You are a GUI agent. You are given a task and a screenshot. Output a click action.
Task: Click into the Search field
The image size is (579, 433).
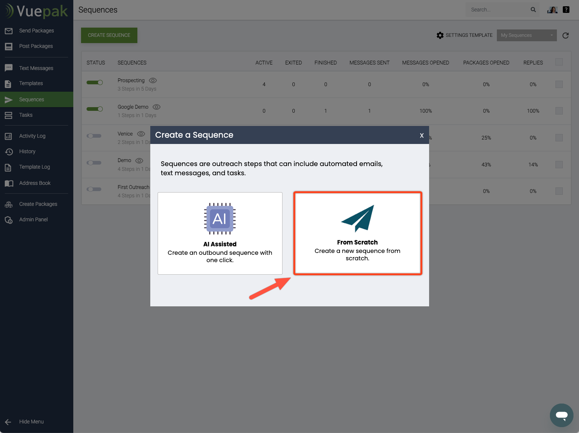(x=497, y=10)
